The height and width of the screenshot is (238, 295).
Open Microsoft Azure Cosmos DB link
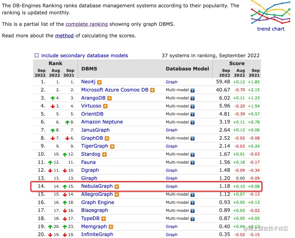(115, 90)
